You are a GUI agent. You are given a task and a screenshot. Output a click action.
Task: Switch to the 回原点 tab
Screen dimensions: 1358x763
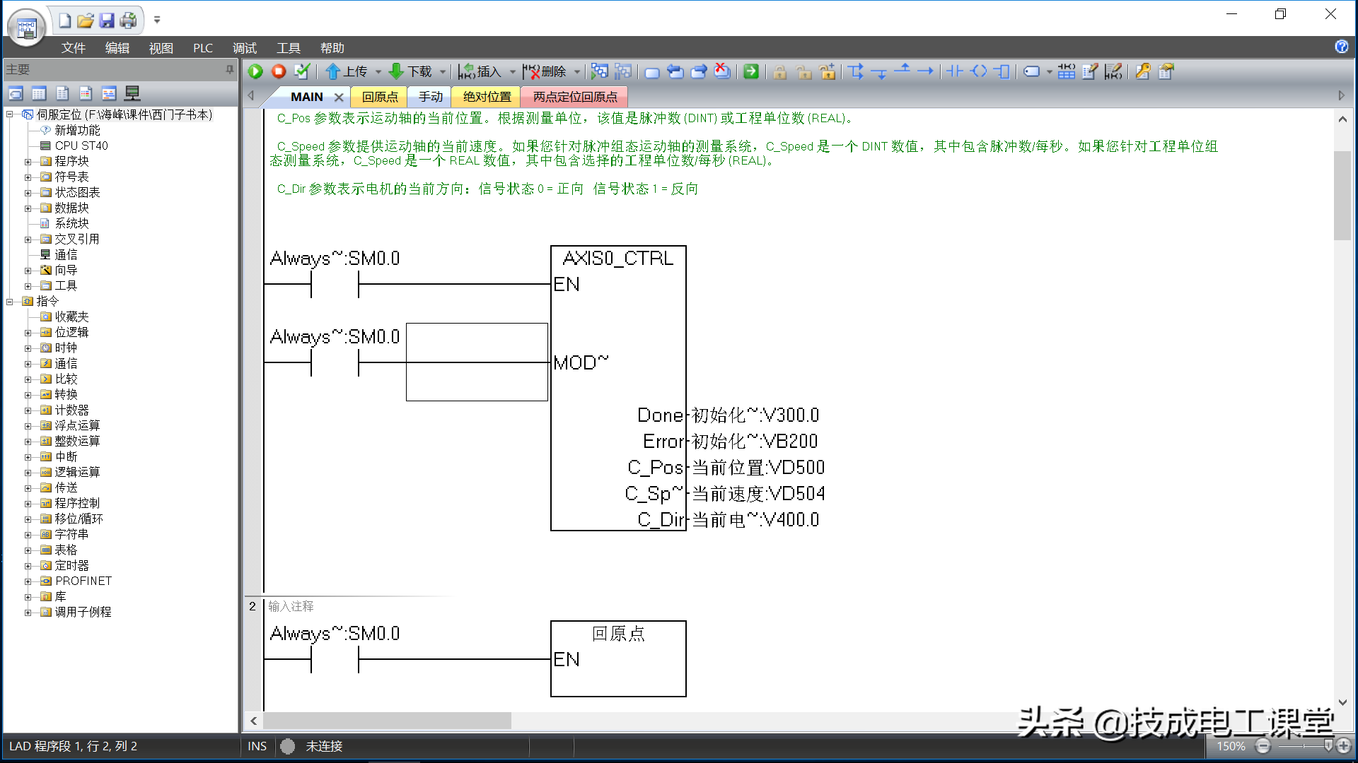click(380, 97)
